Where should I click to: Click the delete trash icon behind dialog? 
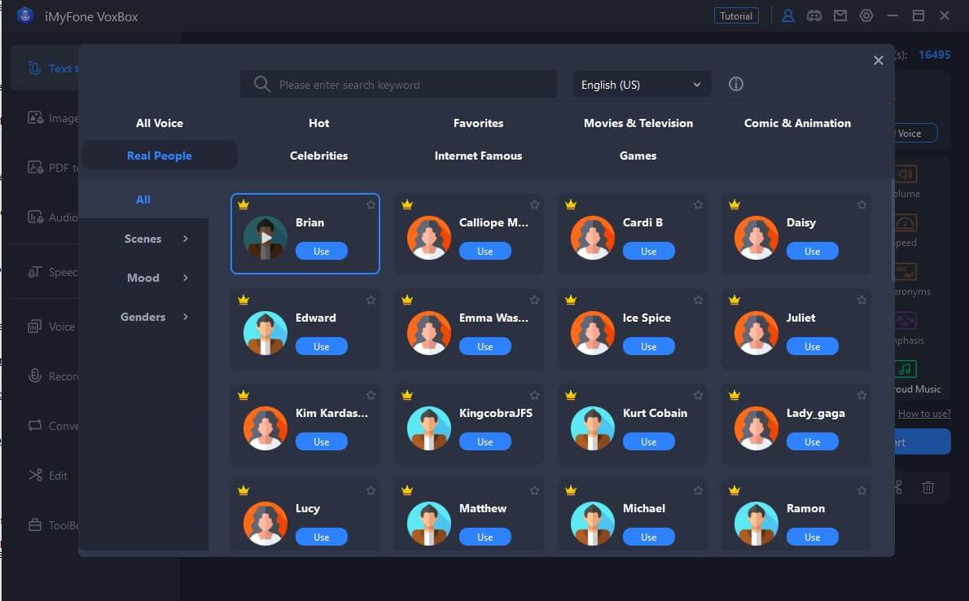928,487
